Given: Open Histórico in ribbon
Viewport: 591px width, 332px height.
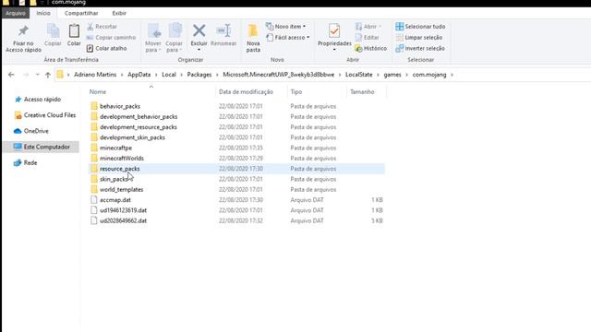Looking at the screenshot, I should coord(371,49).
